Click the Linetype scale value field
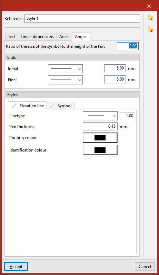 pos(127,116)
